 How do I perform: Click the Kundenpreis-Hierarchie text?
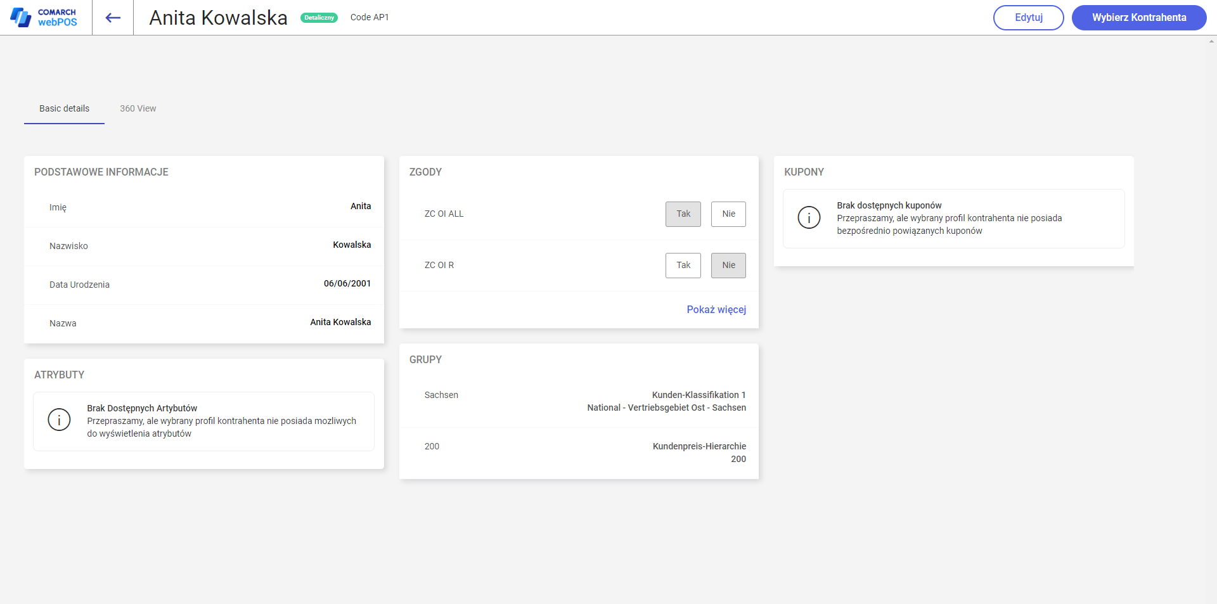coord(699,446)
